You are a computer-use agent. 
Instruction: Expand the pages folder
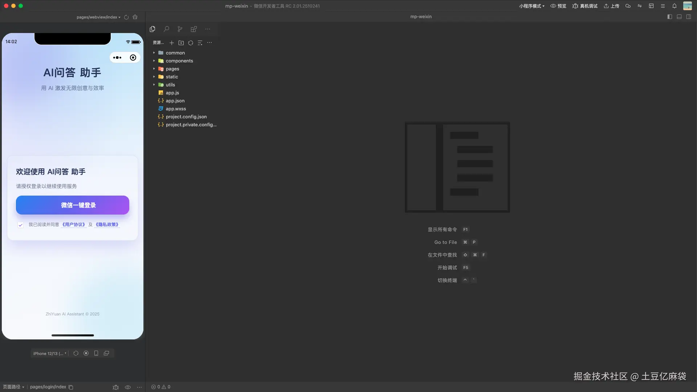click(172, 69)
